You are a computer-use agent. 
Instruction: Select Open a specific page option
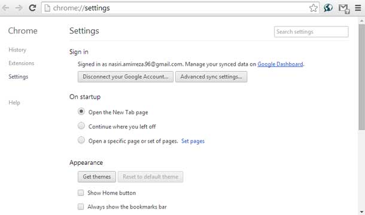(81, 140)
